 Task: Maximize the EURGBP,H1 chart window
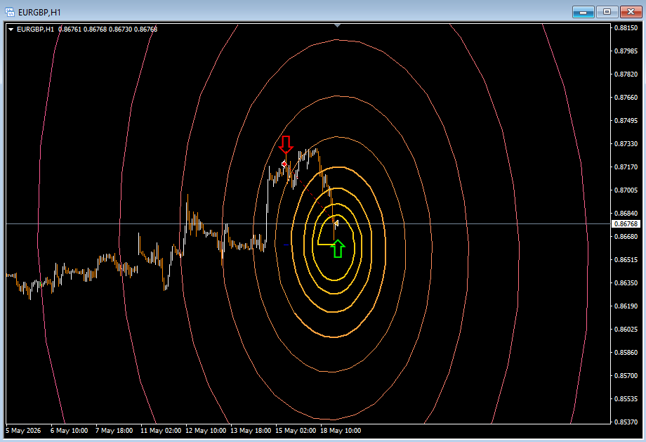(x=607, y=12)
